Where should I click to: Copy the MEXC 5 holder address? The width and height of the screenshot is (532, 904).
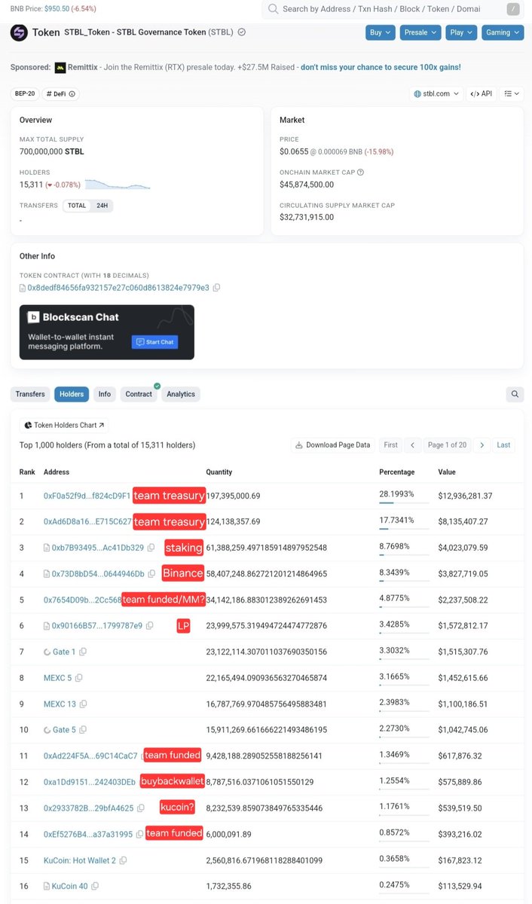click(78, 678)
